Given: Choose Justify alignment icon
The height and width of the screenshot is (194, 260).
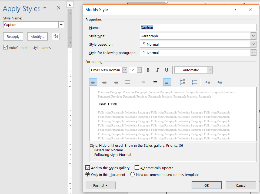Looking at the screenshot, I should pyautogui.click(x=128, y=82).
